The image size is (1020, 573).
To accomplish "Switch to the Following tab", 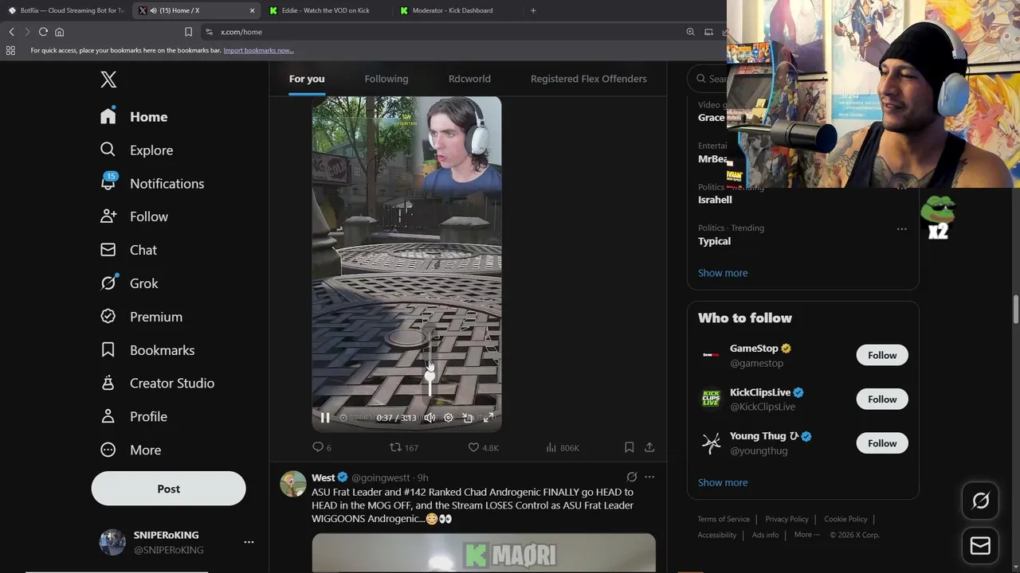I will pyautogui.click(x=386, y=79).
